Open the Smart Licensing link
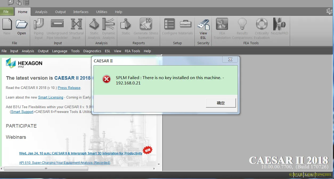Viewport: 334px width, 179px height. (51, 97)
